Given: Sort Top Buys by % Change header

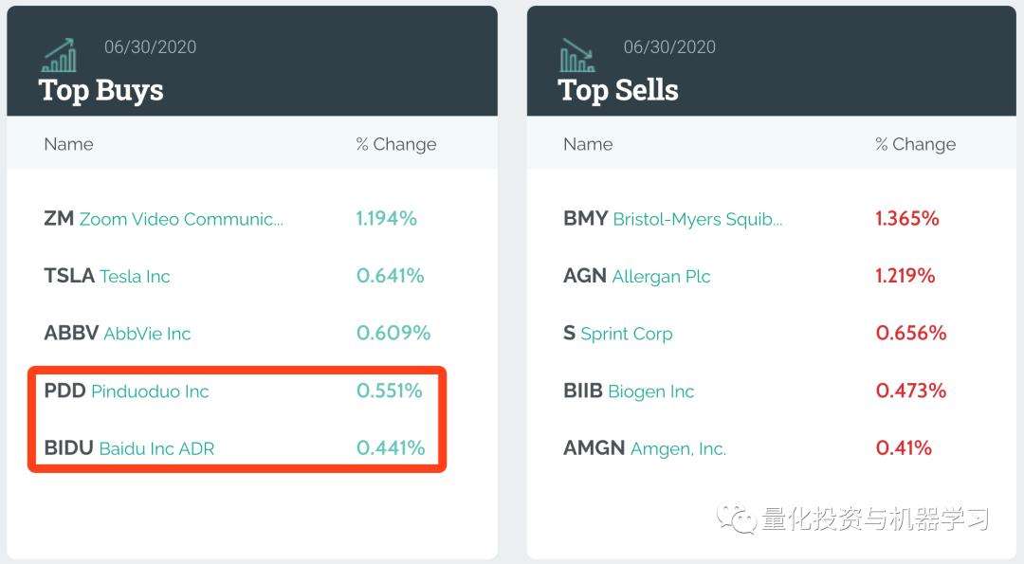Looking at the screenshot, I should click(396, 144).
